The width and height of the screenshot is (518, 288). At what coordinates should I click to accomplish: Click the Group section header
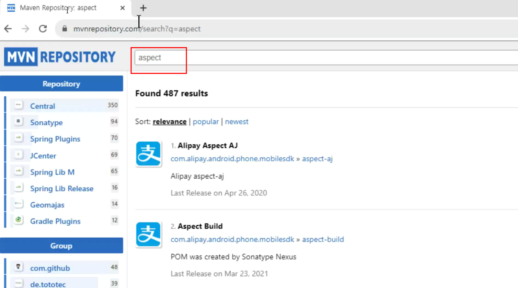tap(61, 246)
